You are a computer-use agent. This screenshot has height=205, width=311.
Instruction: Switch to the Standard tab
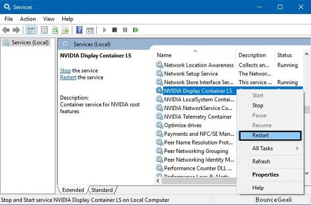point(102,190)
